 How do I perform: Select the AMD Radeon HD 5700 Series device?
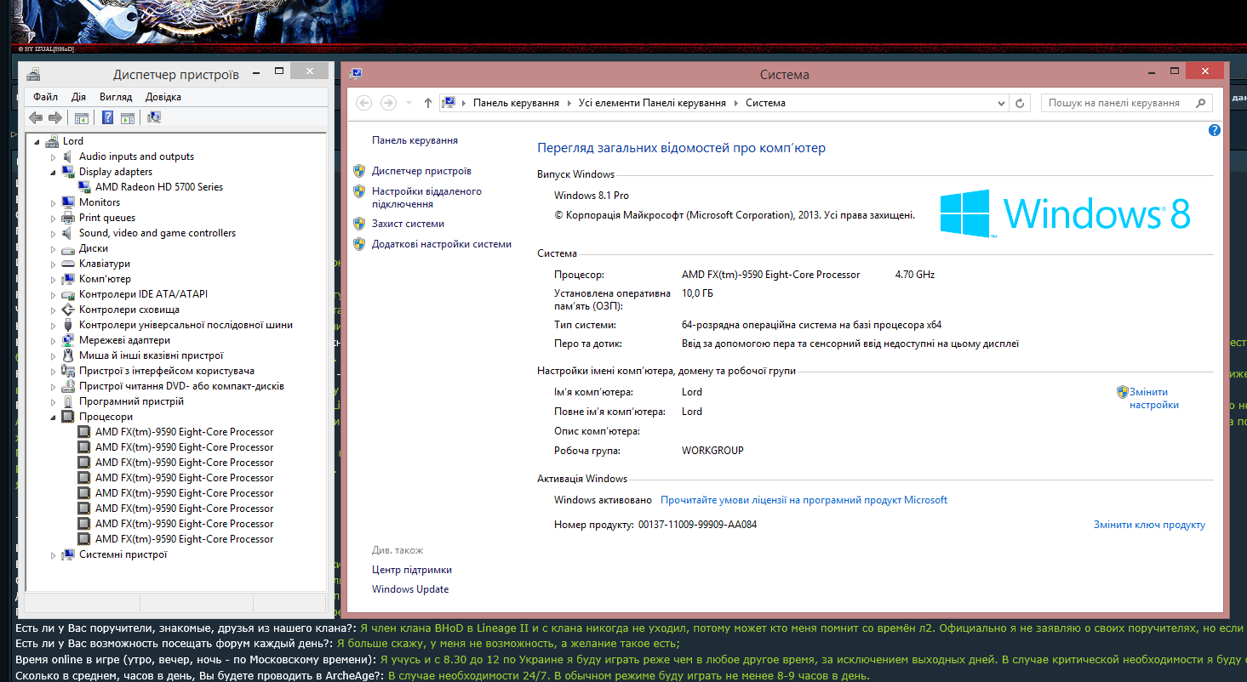(x=159, y=187)
